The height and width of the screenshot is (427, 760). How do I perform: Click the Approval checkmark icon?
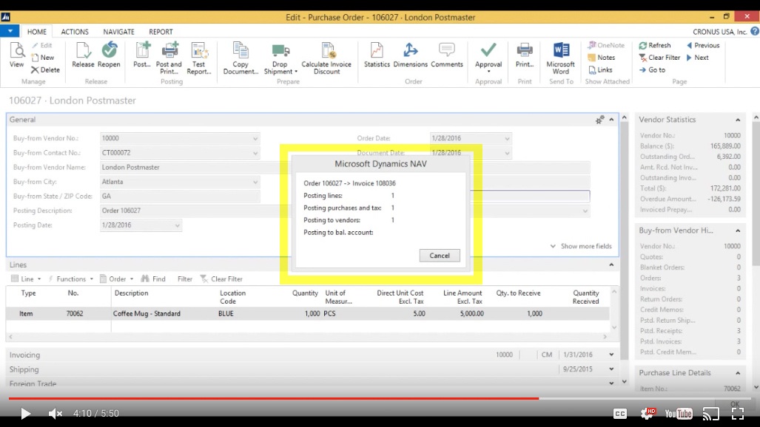[x=488, y=50]
